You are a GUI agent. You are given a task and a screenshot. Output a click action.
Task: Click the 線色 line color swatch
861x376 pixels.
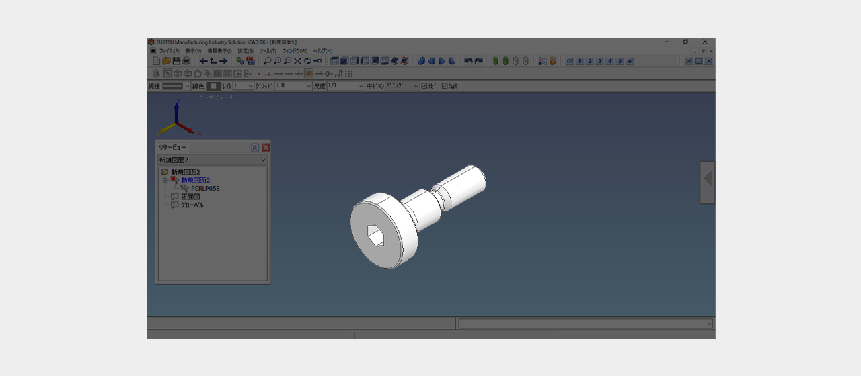(213, 86)
